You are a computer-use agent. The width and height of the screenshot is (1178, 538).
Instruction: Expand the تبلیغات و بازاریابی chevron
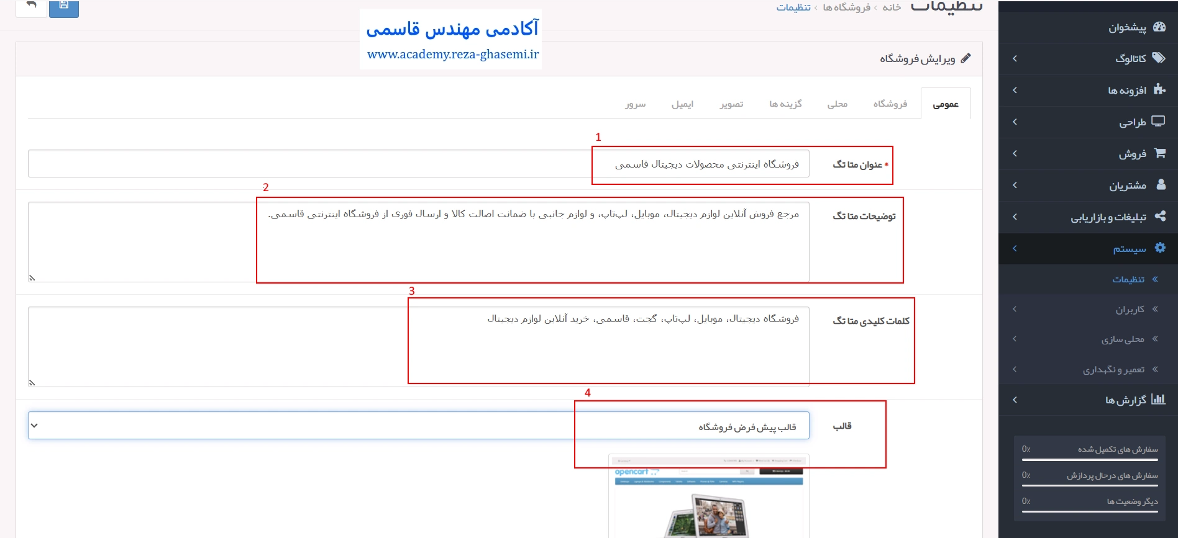tap(1015, 217)
